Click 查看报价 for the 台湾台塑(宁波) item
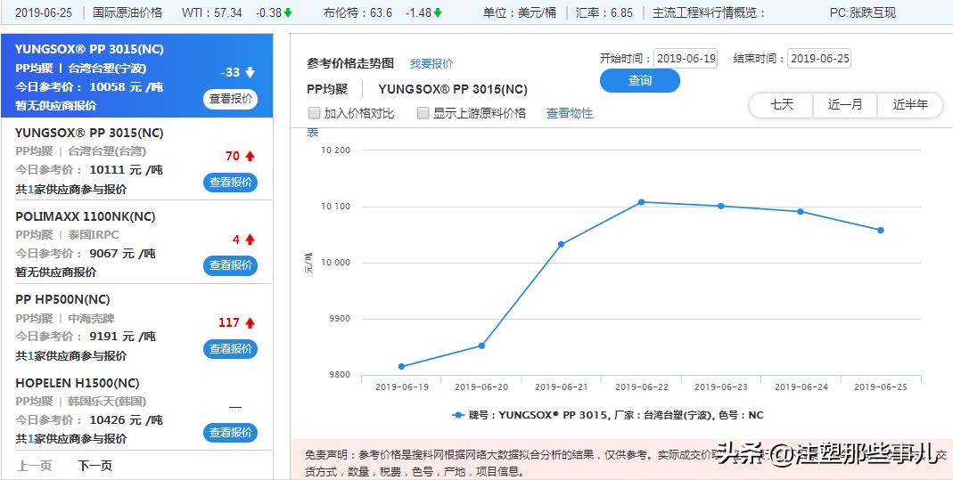953x480 pixels. tap(230, 99)
